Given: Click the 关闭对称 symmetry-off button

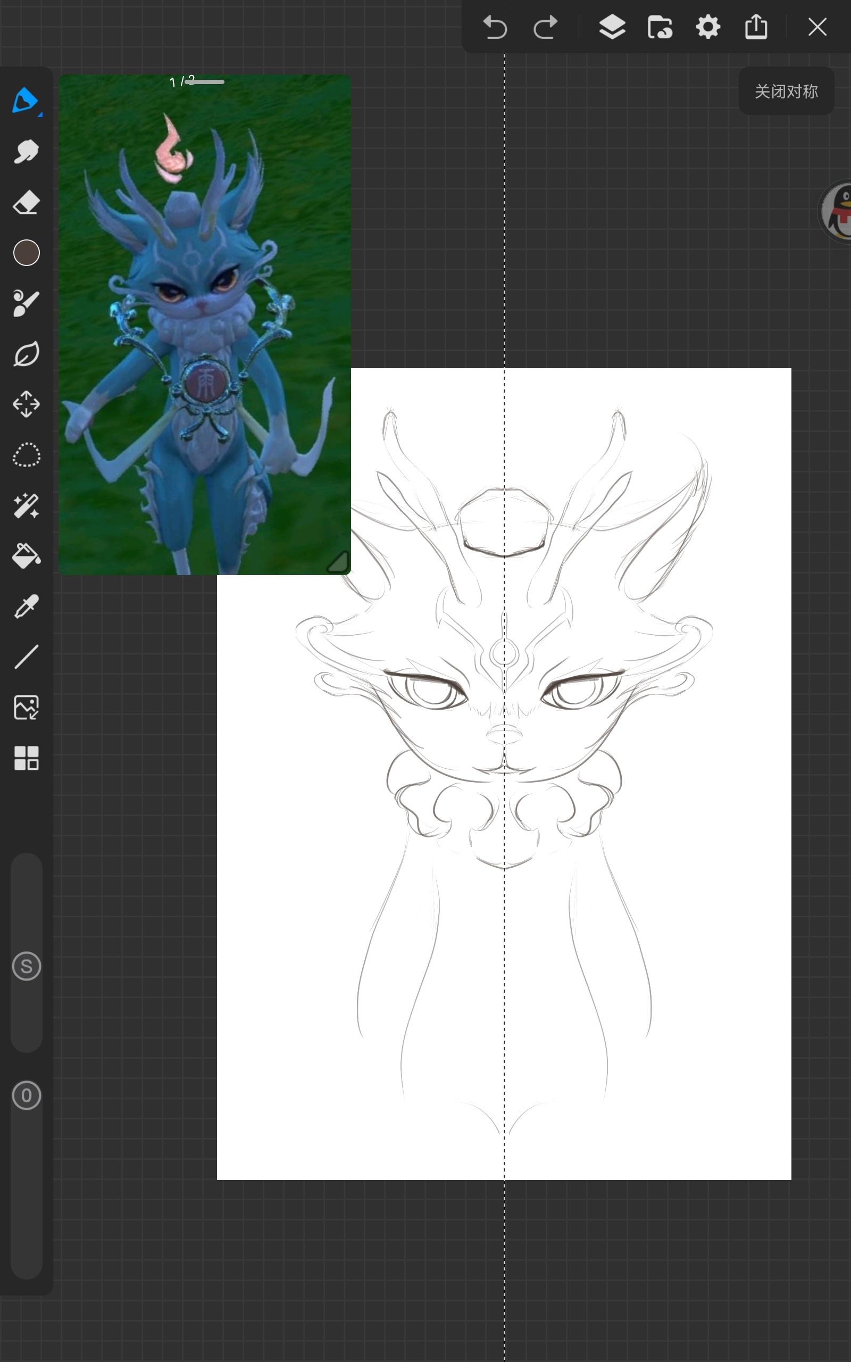Looking at the screenshot, I should point(786,91).
